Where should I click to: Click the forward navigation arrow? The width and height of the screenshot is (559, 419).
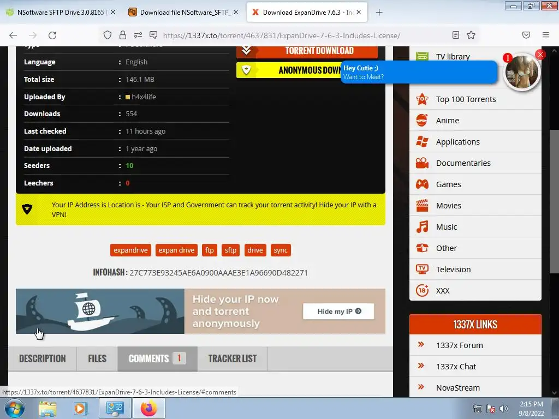click(x=33, y=35)
